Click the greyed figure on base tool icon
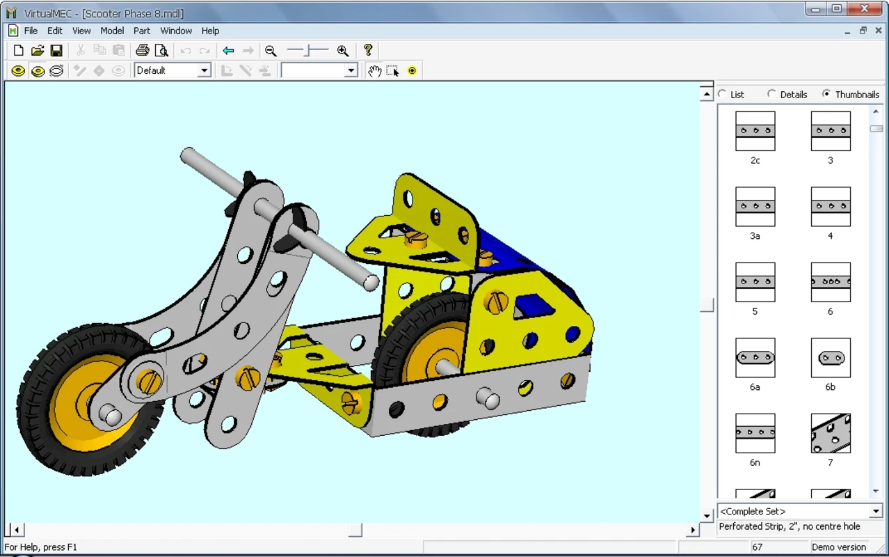 [x=265, y=70]
